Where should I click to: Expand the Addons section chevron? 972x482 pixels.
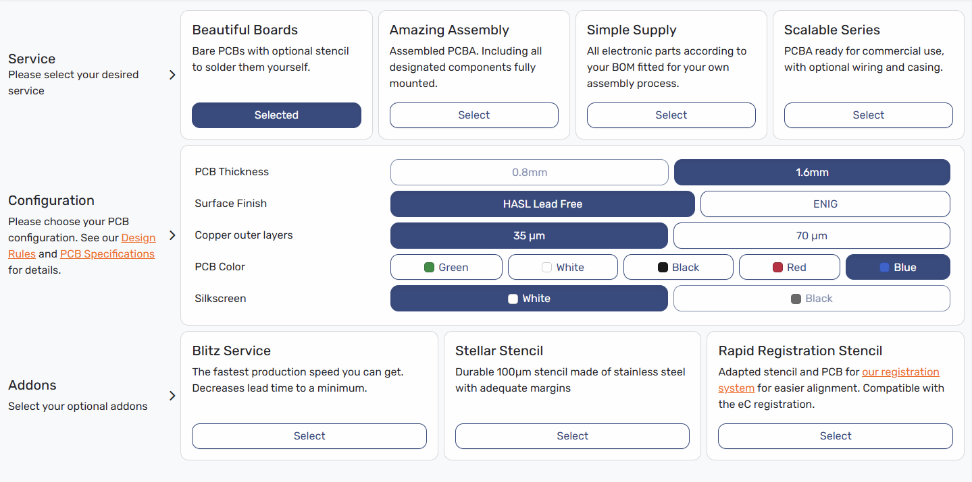(172, 396)
